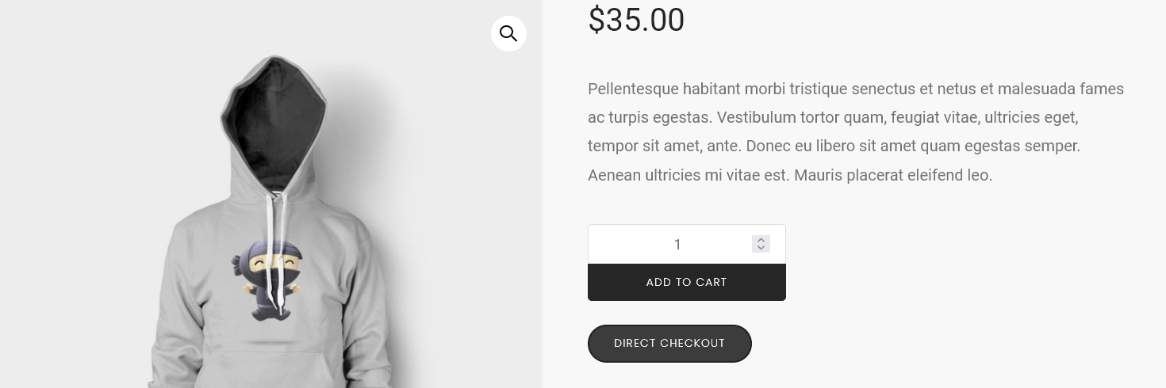Viewport: 1166px width, 388px height.
Task: Click the white drawstrings on the hoodie
Action: pos(274,238)
